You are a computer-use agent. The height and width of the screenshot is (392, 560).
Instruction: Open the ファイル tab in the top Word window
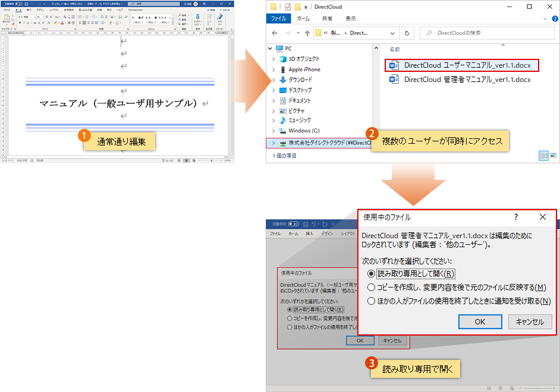click(x=7, y=10)
